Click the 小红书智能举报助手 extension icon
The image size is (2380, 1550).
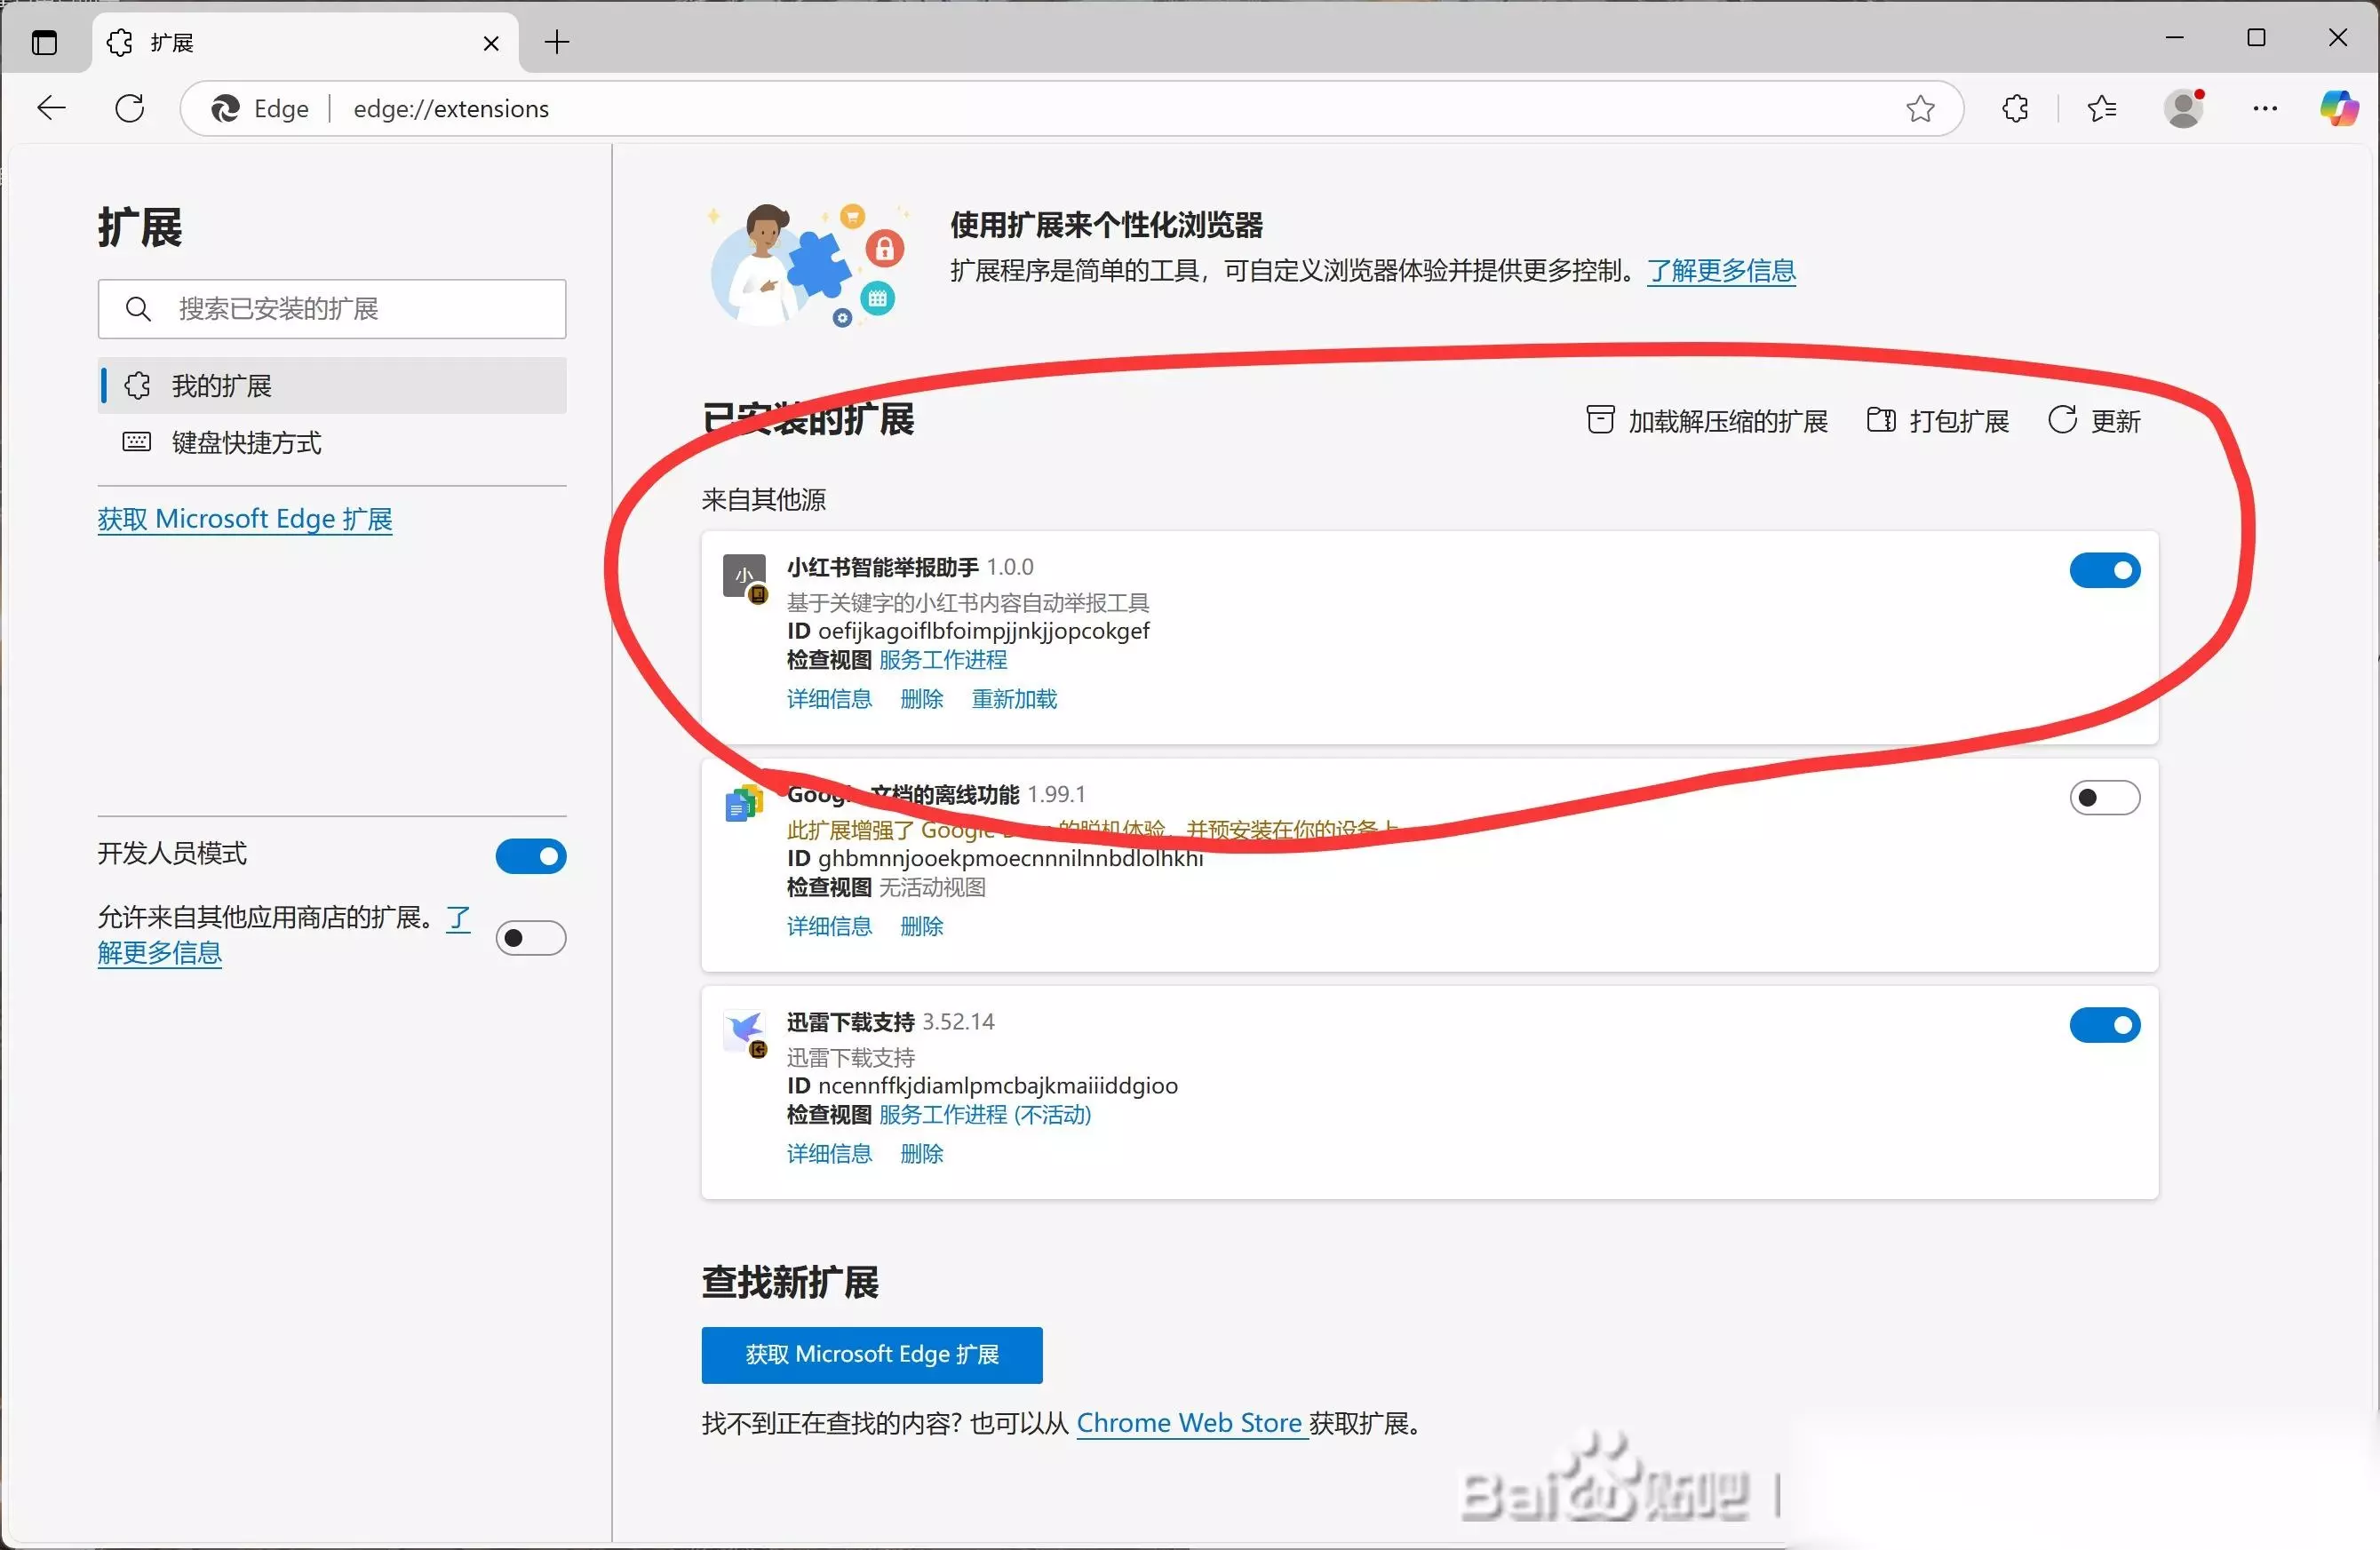click(745, 578)
